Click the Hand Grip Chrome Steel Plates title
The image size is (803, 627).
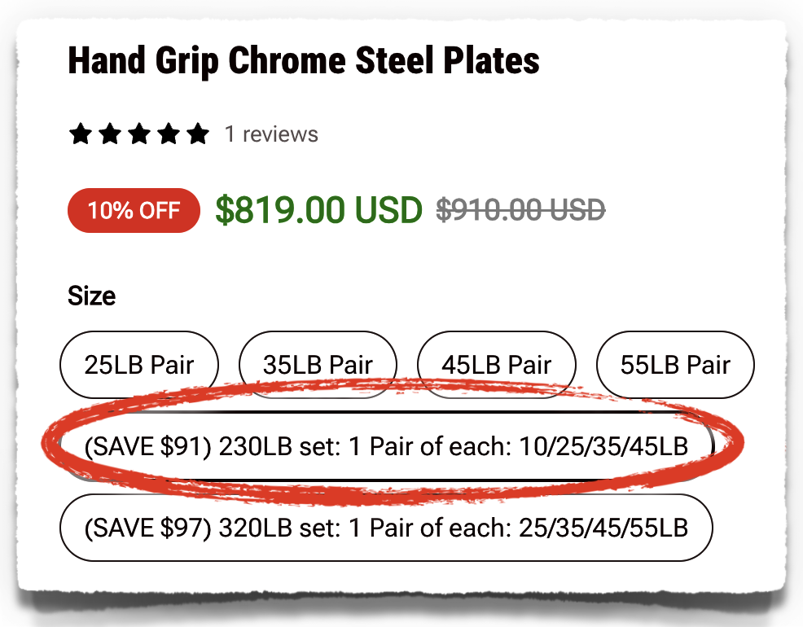303,60
